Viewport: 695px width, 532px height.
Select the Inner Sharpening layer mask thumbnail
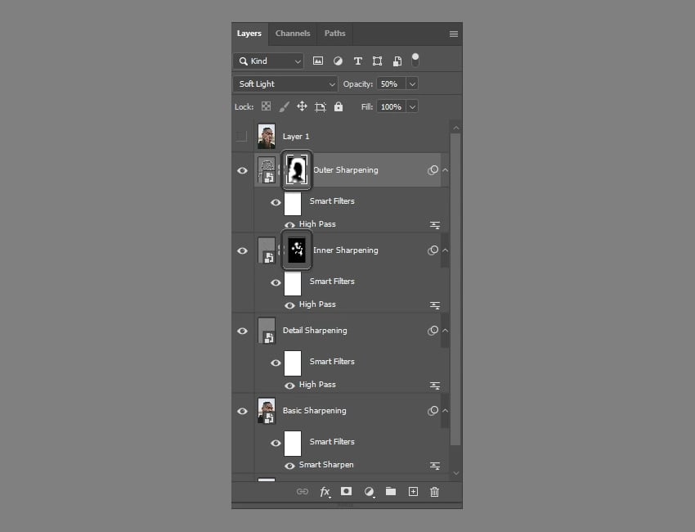pos(296,250)
